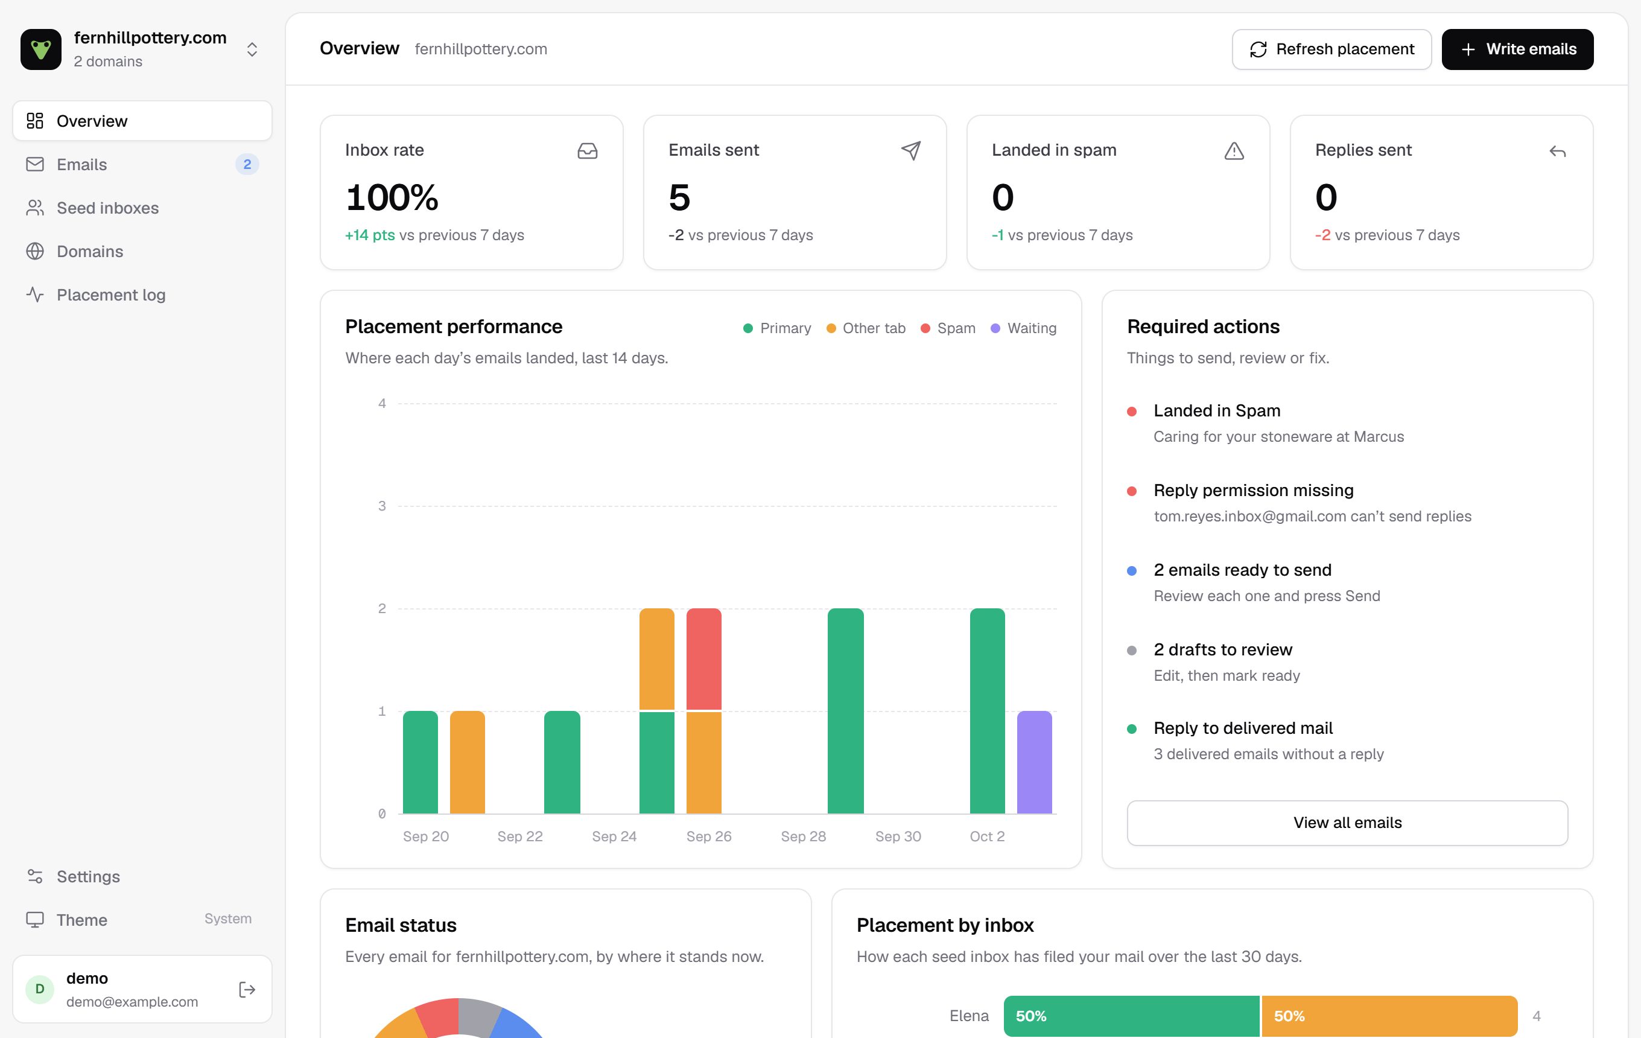Click Refresh placement button
Viewport: 1641px width, 1038px height.
[1331, 49]
